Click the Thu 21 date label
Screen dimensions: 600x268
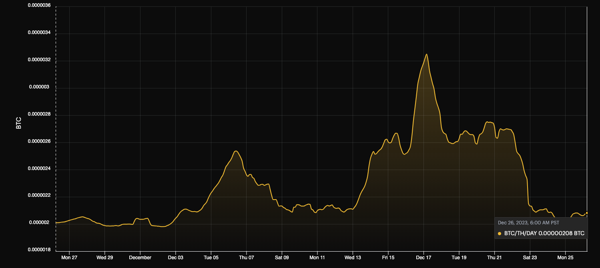(494, 258)
